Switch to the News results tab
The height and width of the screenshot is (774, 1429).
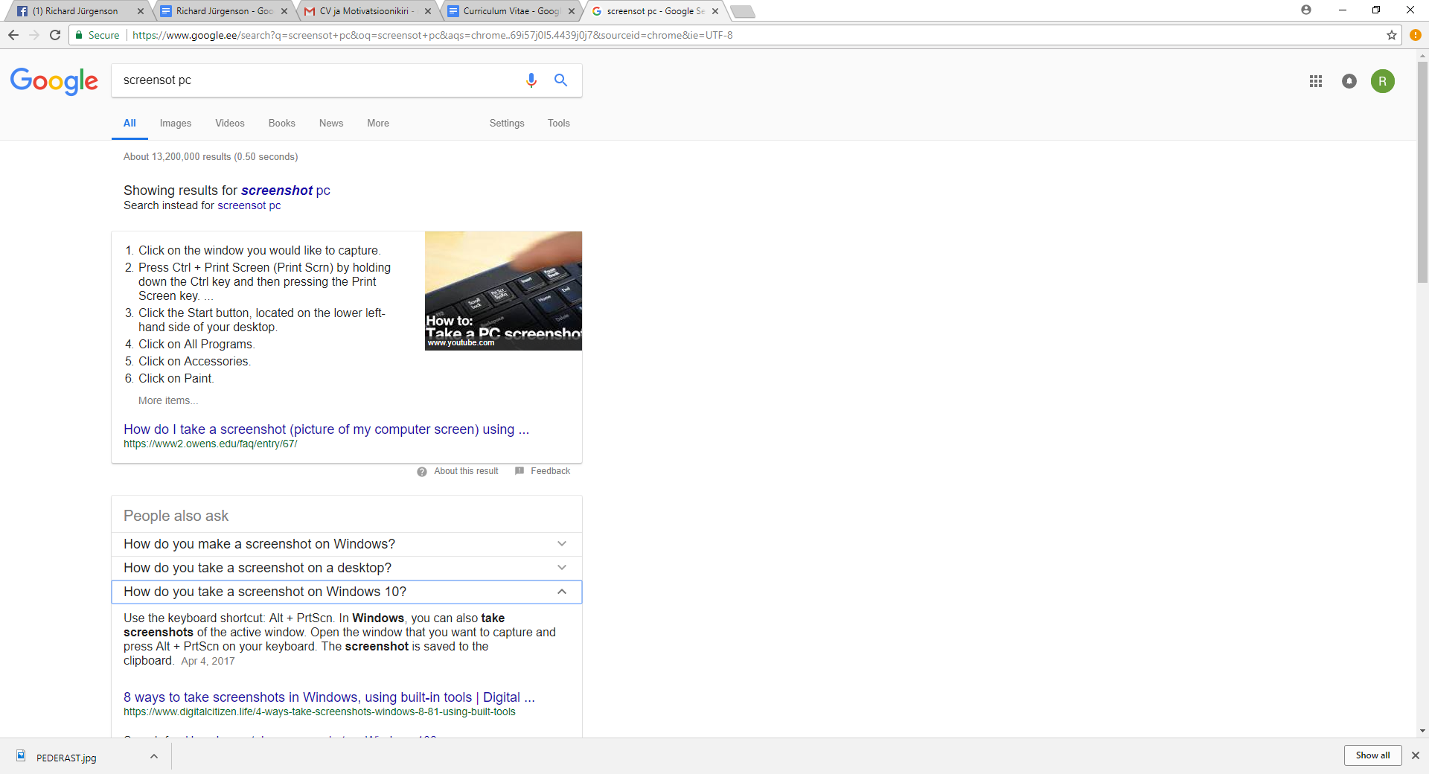coord(331,124)
